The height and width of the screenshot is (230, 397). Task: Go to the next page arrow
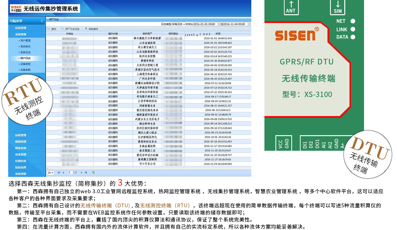point(82,173)
